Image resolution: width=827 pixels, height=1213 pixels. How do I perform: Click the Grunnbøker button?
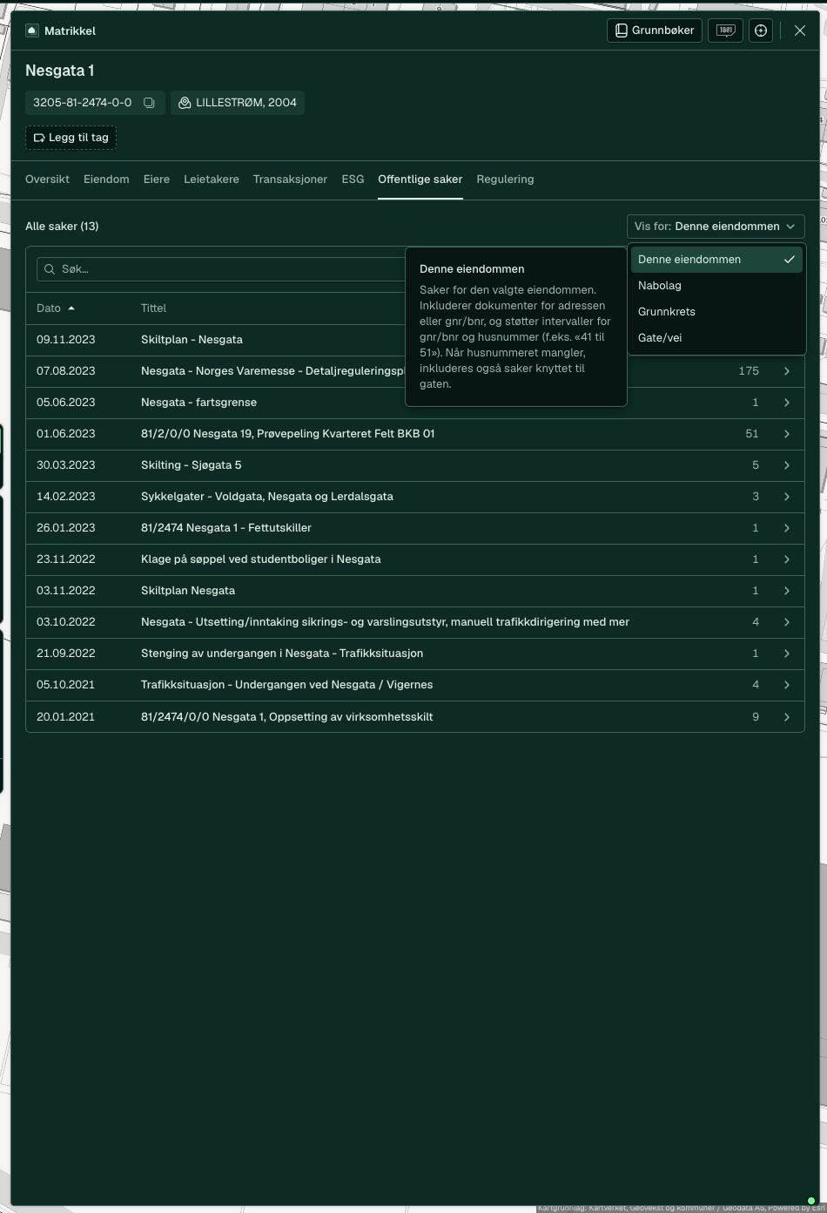click(x=655, y=30)
